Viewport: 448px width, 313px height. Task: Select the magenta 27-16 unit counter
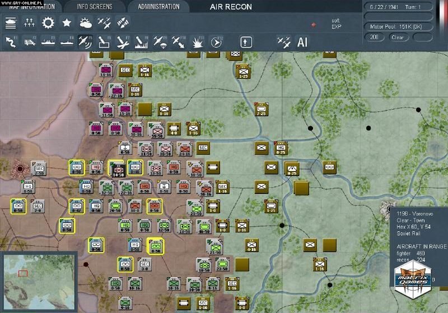(x=117, y=91)
